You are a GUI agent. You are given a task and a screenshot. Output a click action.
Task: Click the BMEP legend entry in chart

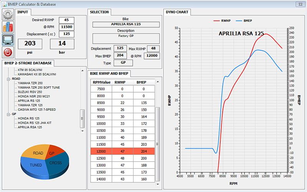point(244,21)
